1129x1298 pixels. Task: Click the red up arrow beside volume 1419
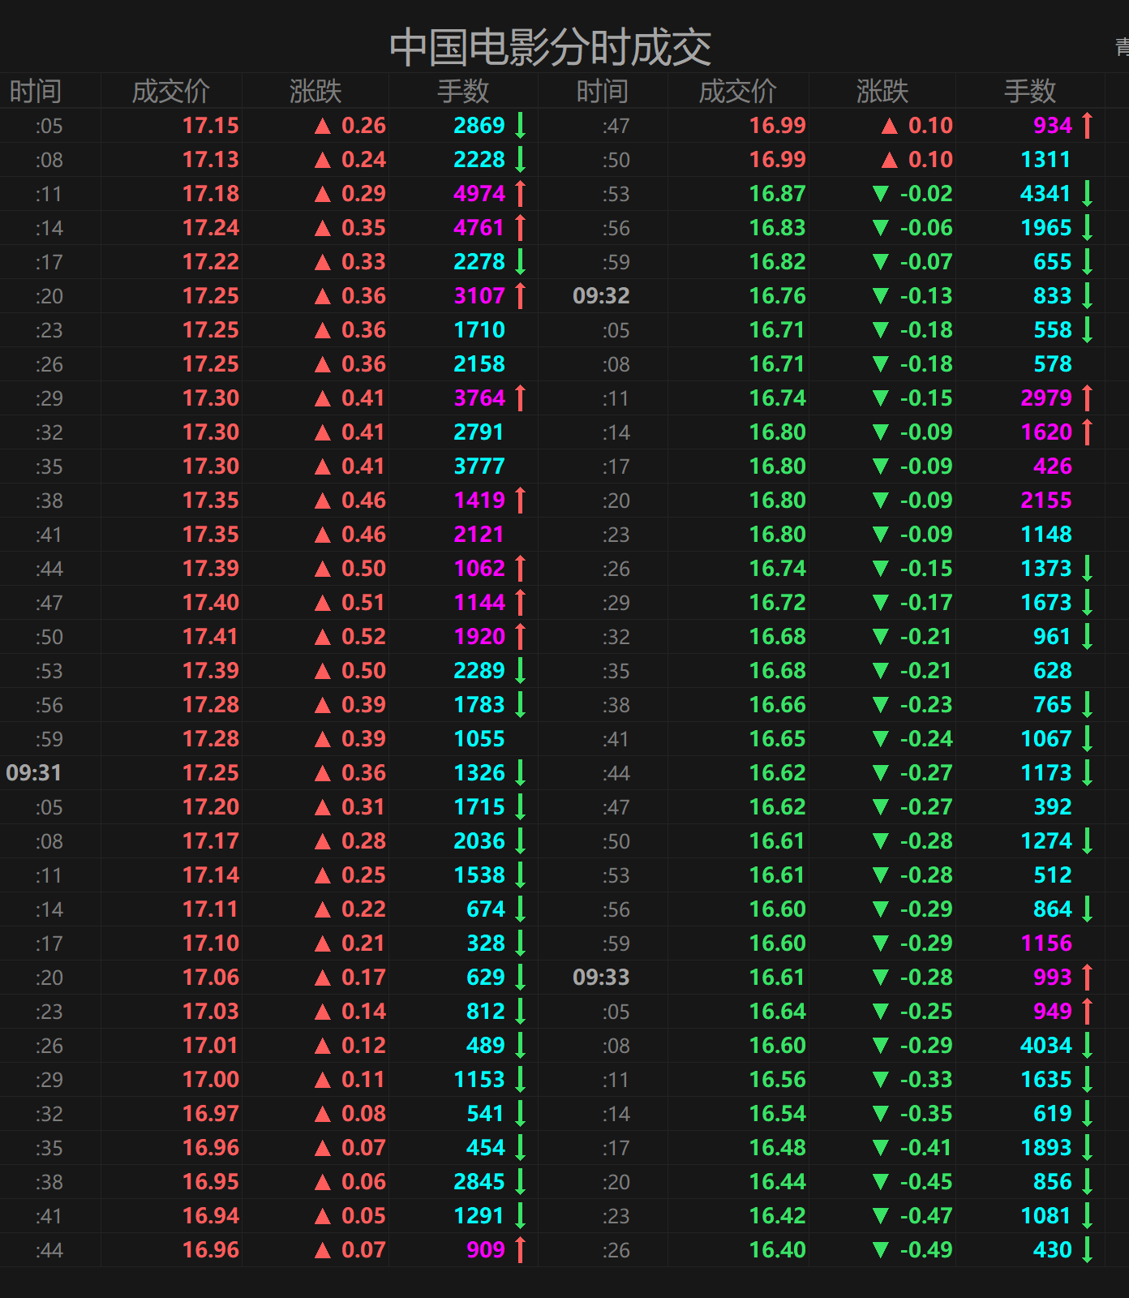coord(521,501)
